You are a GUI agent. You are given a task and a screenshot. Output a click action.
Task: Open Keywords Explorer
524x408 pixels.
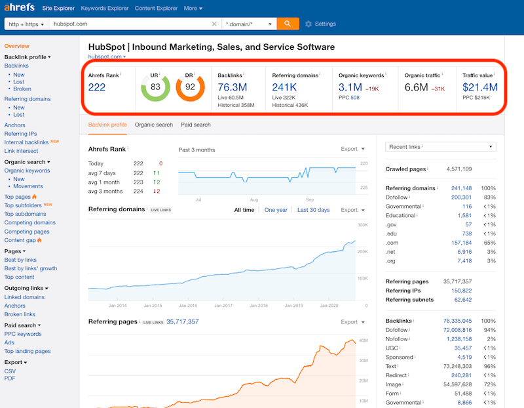tap(105, 9)
